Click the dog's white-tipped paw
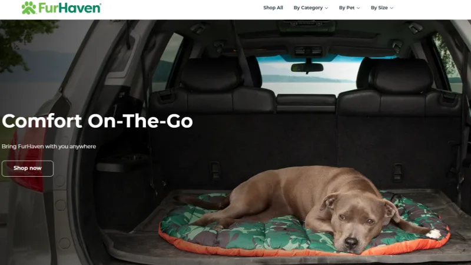Screen dimensions: 471x265 pyautogui.click(x=433, y=233)
